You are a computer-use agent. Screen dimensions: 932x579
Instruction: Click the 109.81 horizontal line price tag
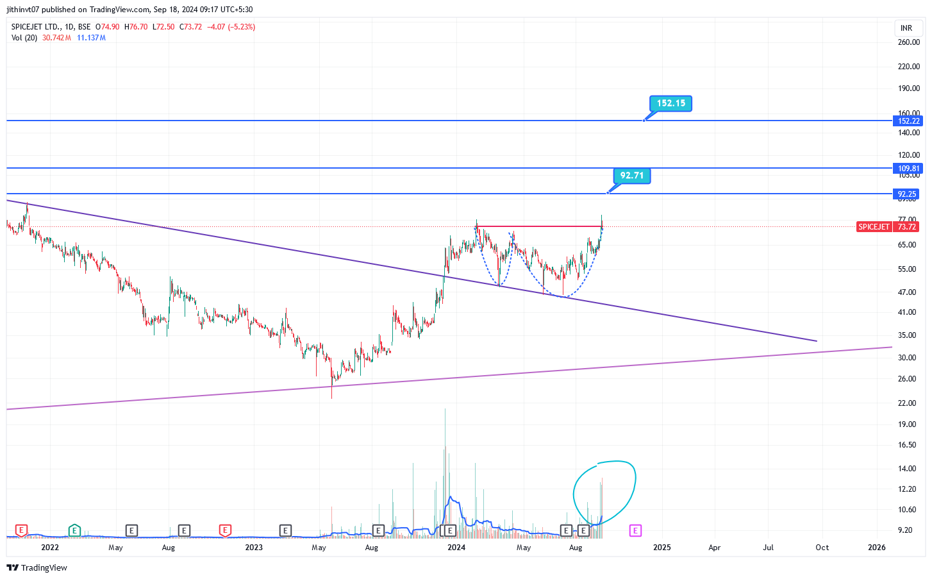[x=908, y=169]
